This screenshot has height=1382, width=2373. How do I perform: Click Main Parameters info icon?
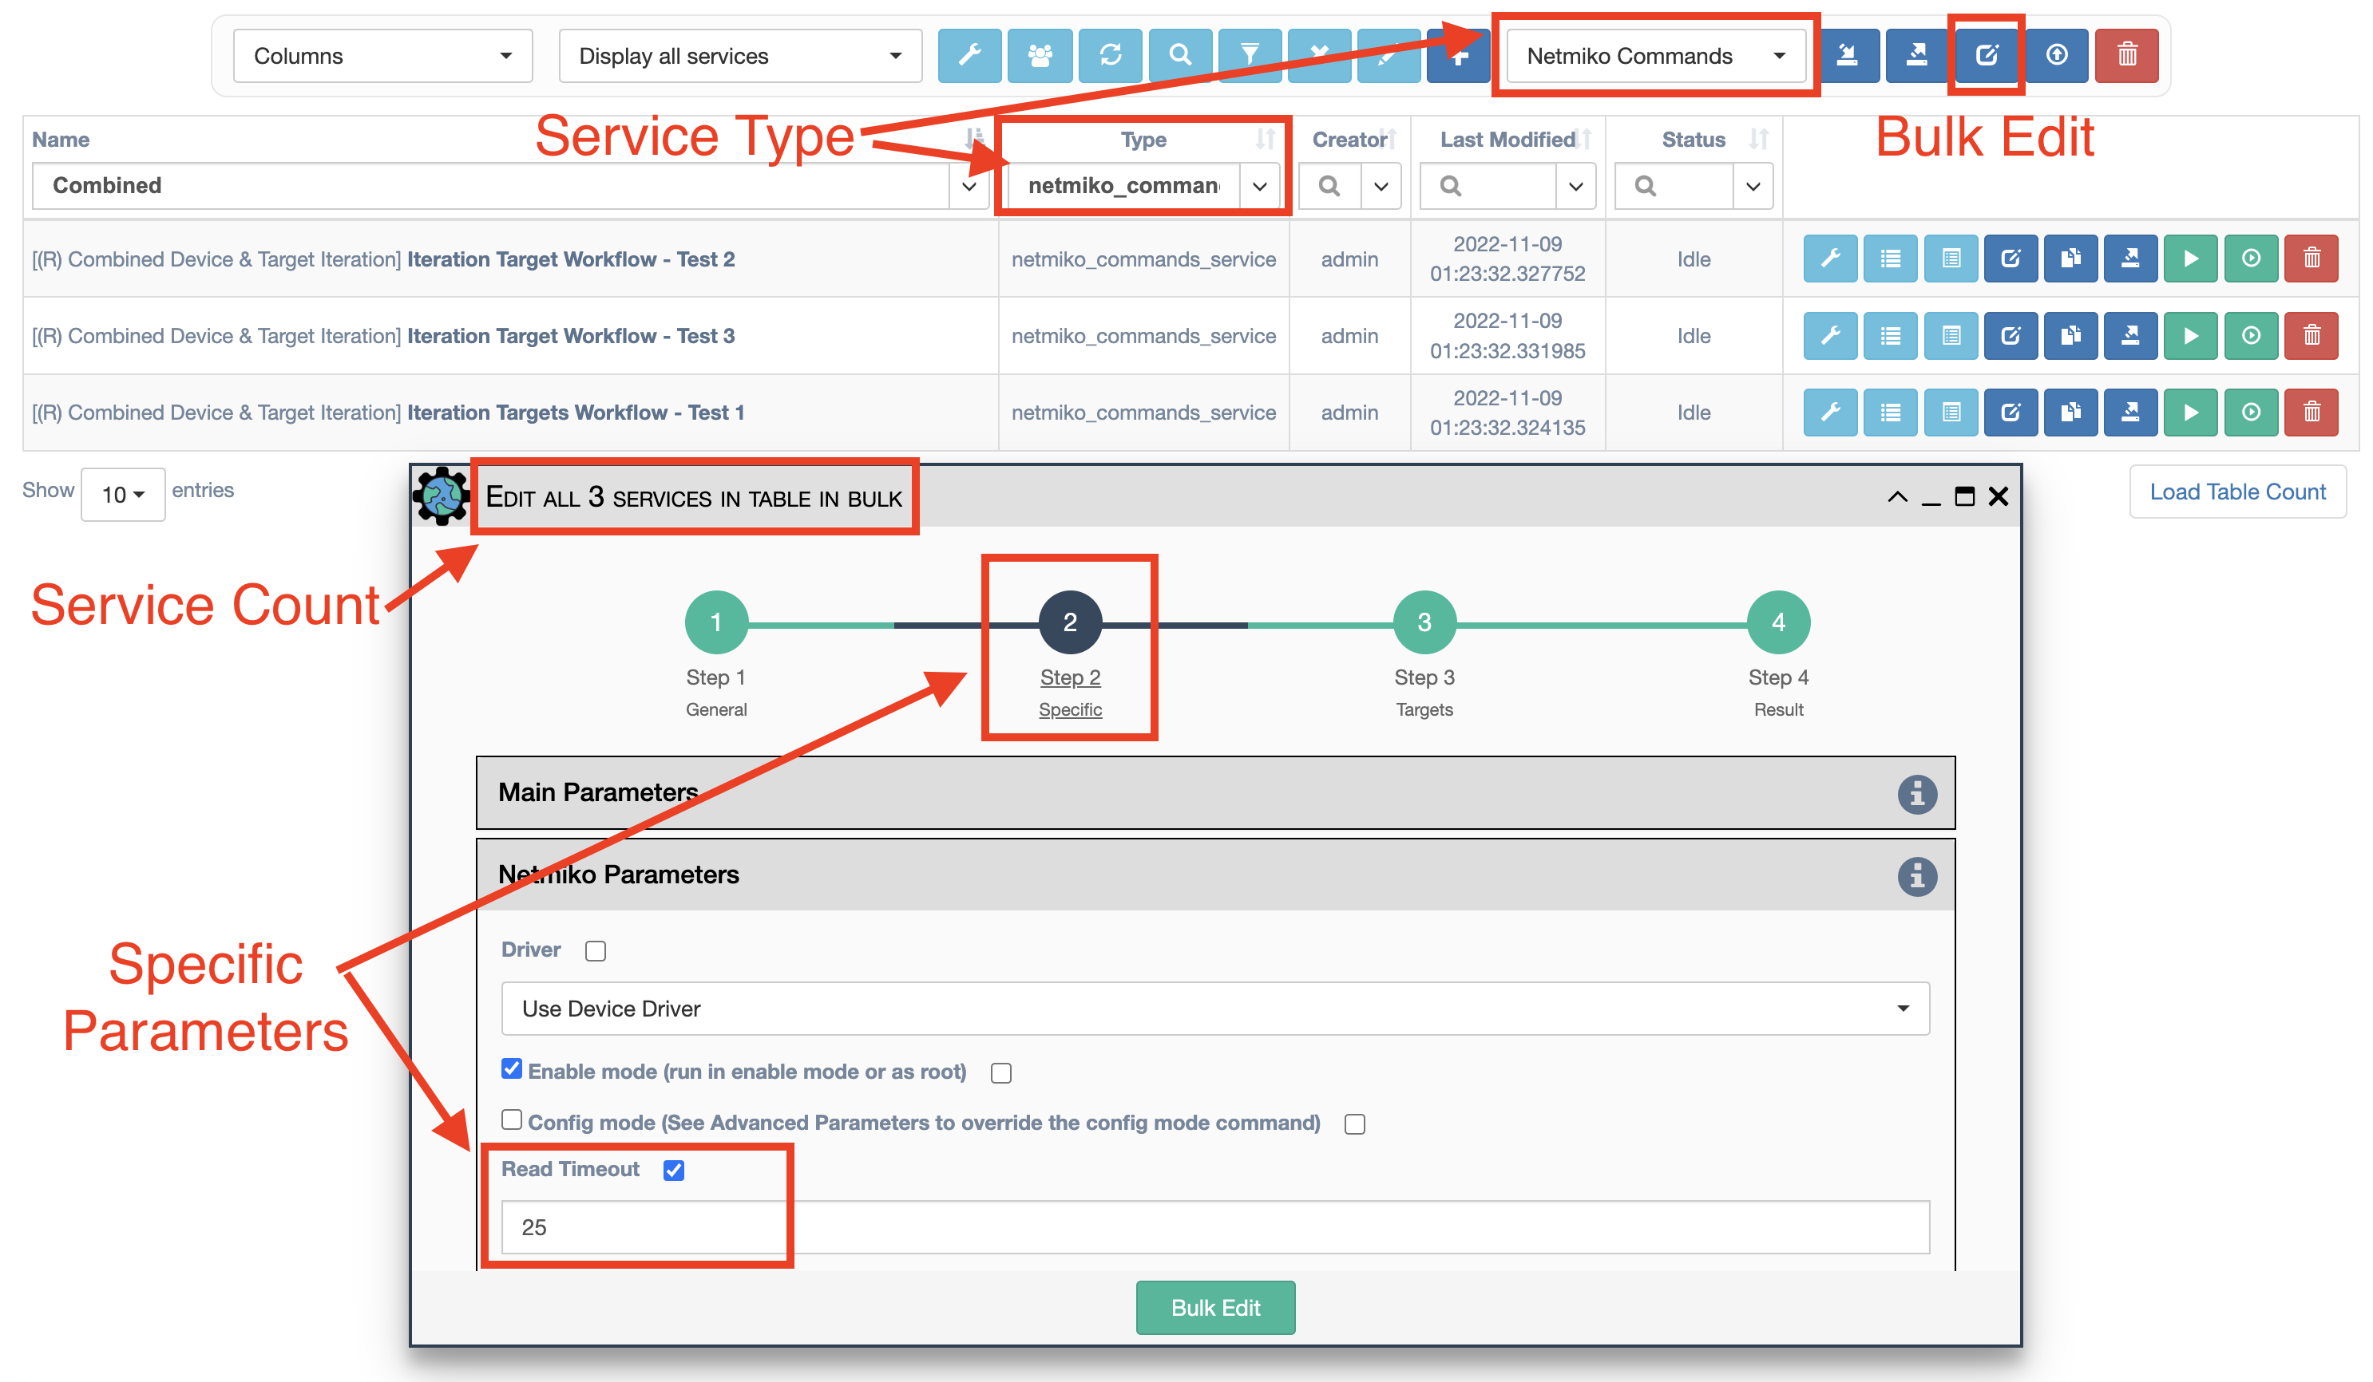pos(1917,794)
